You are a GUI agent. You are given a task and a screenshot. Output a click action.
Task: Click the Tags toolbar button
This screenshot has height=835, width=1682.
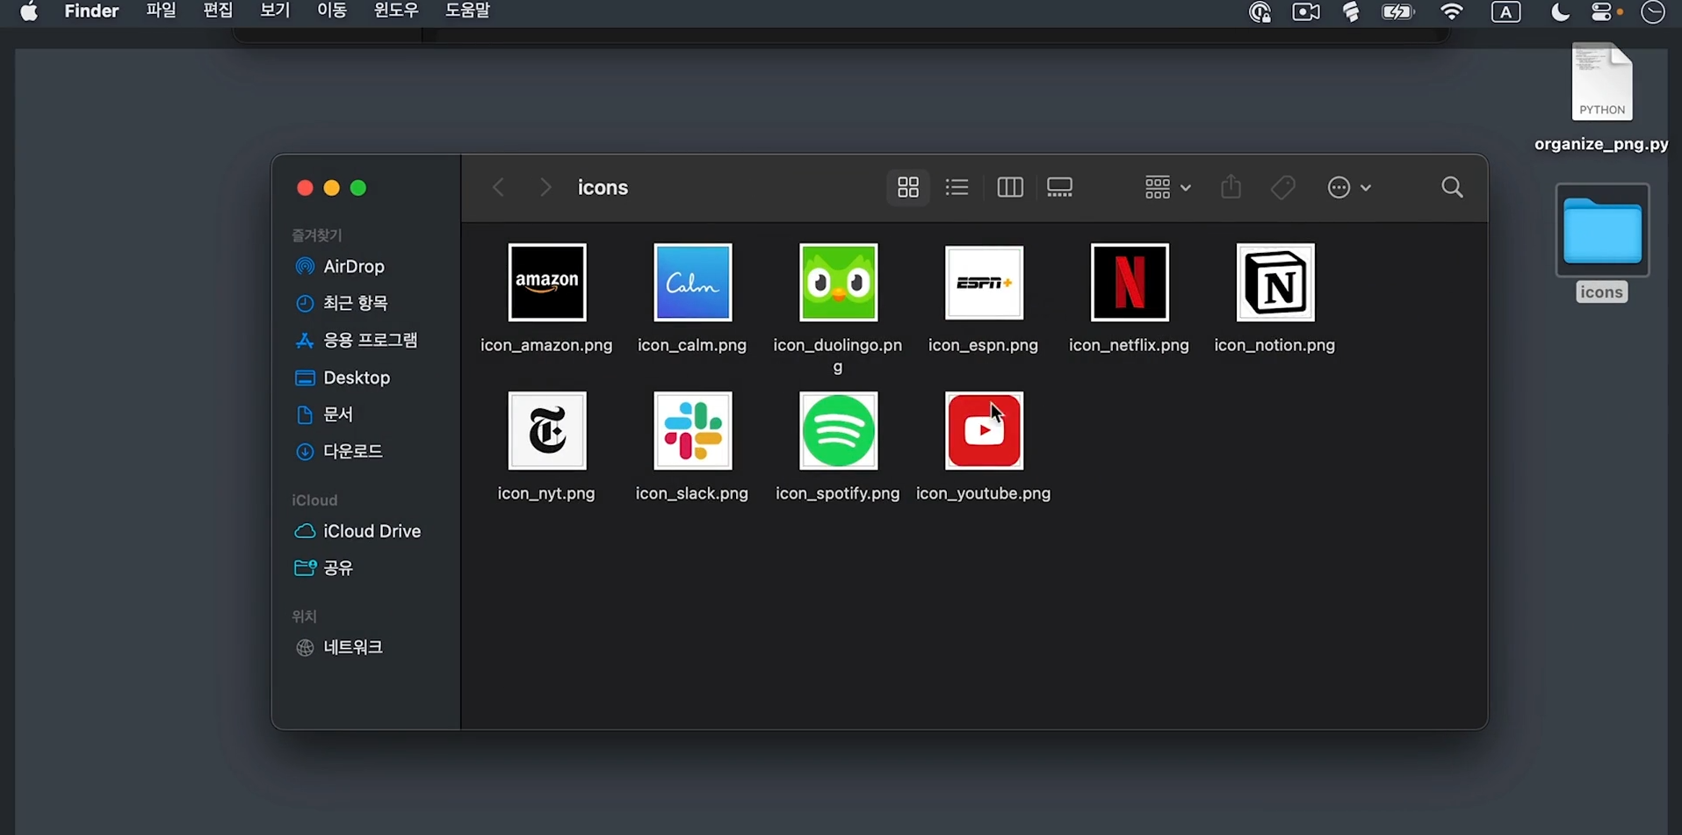tap(1283, 187)
